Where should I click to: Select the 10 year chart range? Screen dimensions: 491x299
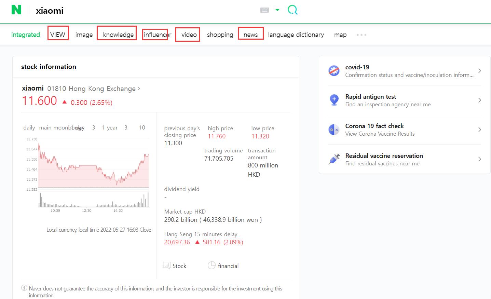coord(142,127)
